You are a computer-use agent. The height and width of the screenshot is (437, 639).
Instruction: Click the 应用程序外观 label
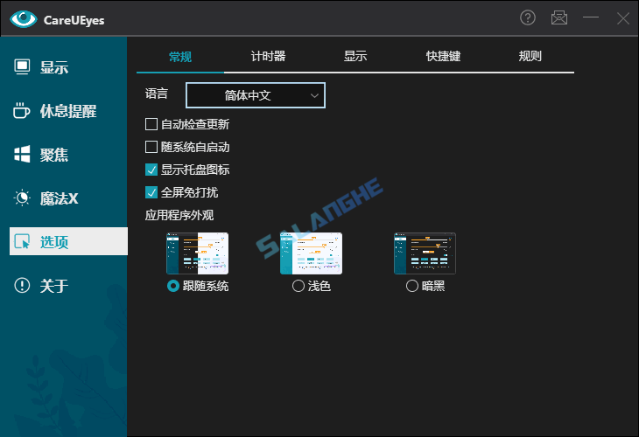[179, 215]
